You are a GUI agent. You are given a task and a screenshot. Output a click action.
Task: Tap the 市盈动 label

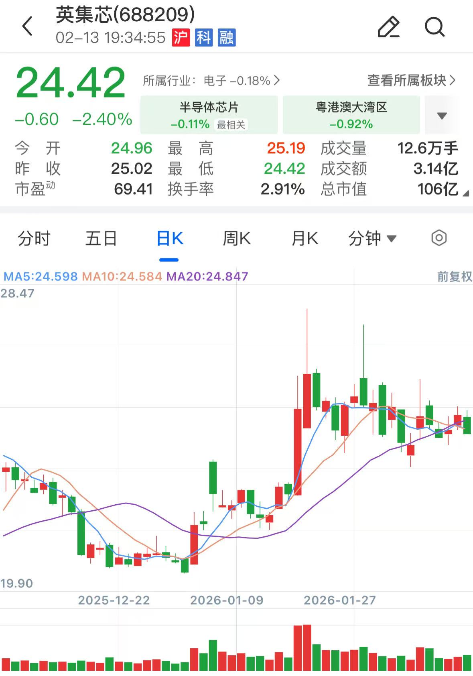pos(35,189)
